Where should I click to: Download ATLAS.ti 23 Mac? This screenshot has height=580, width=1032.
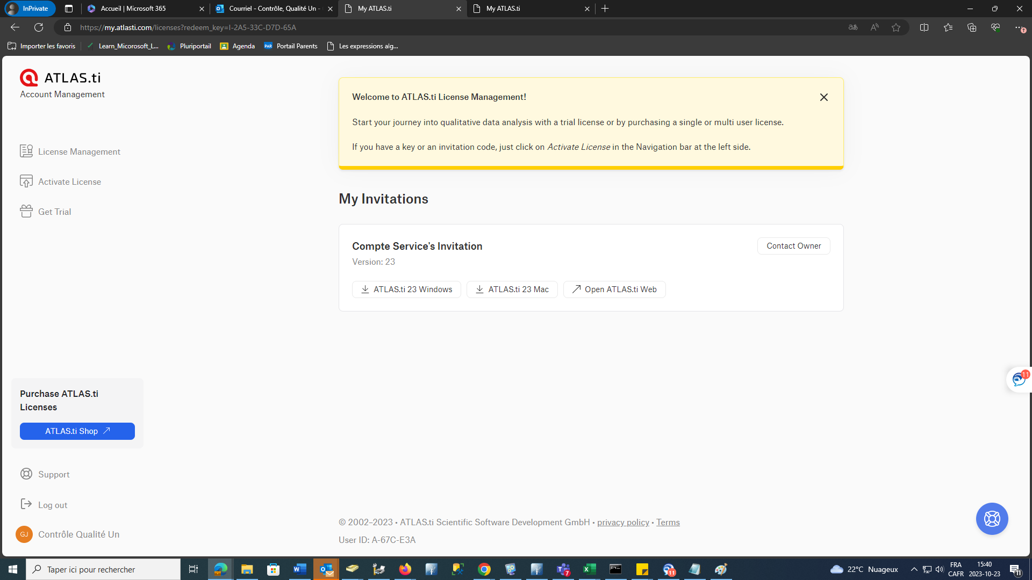pos(512,289)
